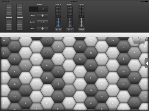This screenshot has width=149, height=111.
Task: Click the battery icon in status bar
Action: pyautogui.click(x=146, y=2)
